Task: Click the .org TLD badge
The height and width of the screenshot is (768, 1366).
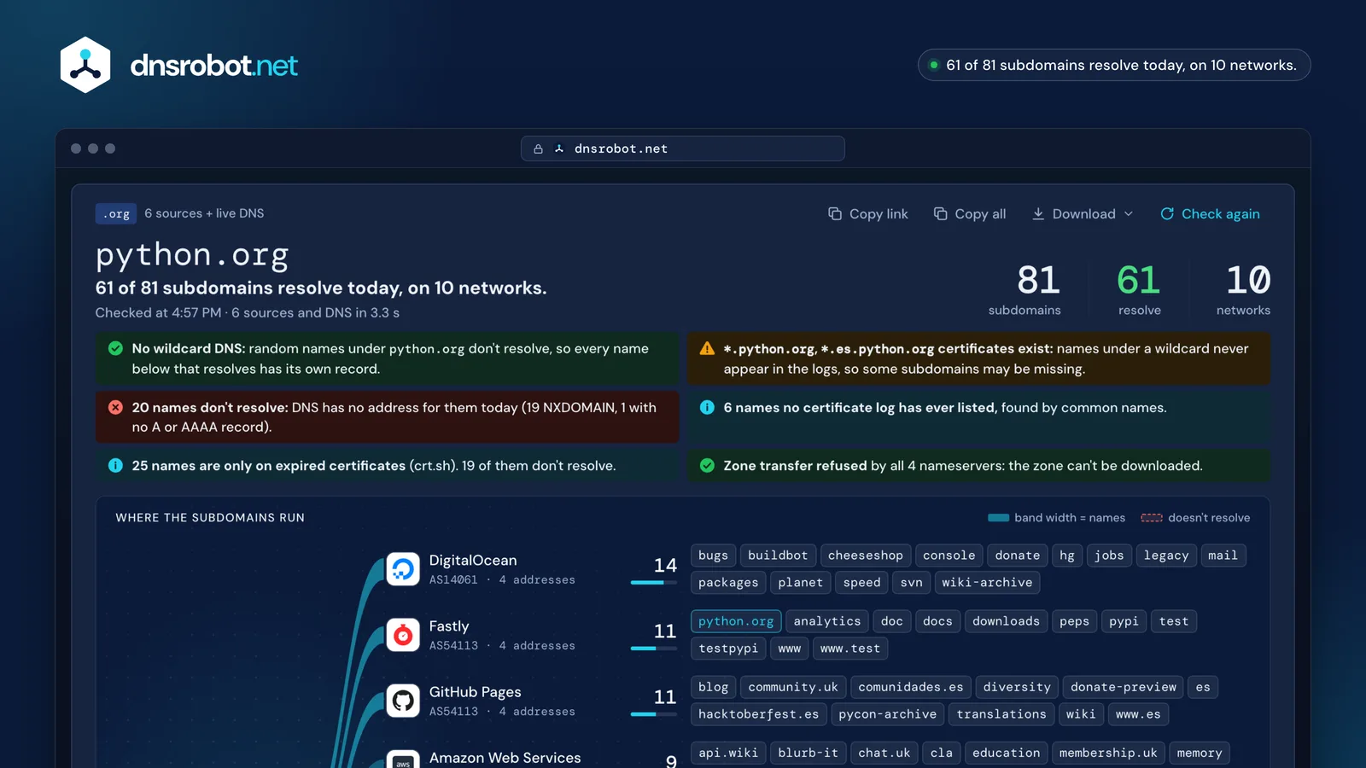Action: coord(116,213)
